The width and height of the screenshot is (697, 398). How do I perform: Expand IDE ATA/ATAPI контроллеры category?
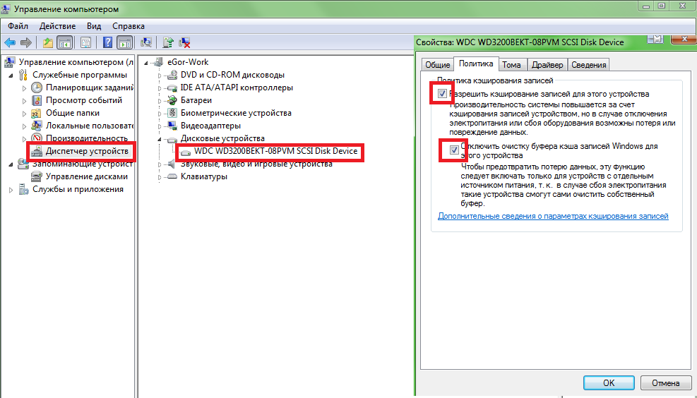click(x=160, y=88)
